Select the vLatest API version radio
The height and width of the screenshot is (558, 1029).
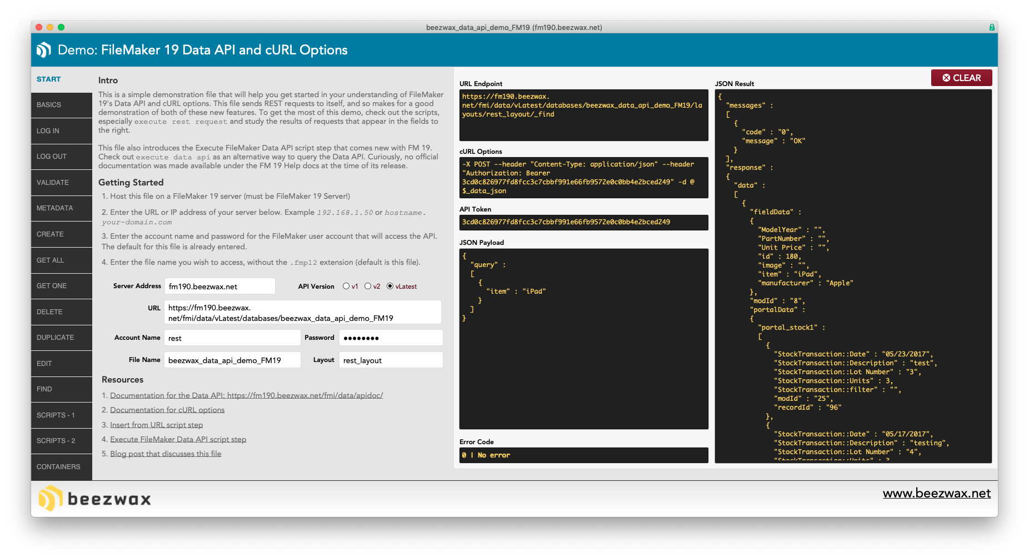pyautogui.click(x=390, y=286)
